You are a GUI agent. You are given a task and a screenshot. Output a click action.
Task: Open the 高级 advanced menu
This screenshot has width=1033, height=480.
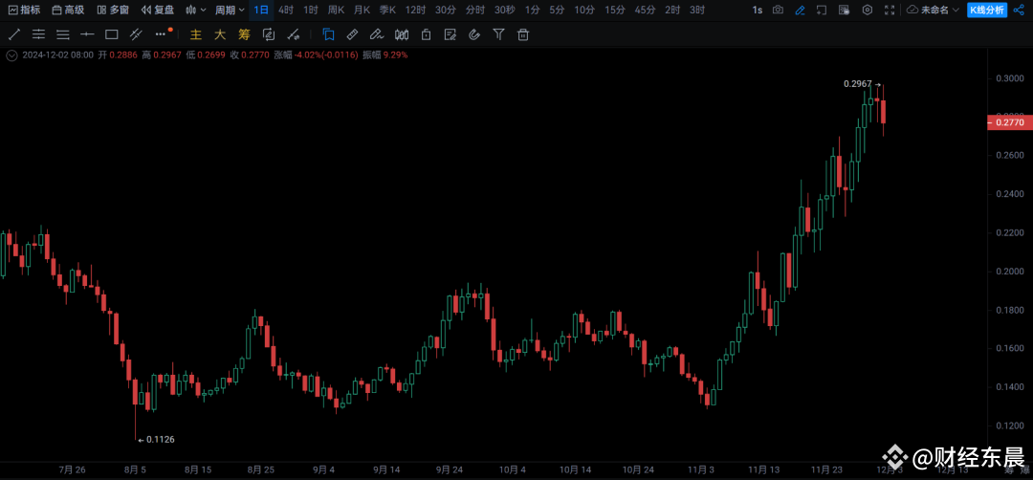[x=68, y=10]
